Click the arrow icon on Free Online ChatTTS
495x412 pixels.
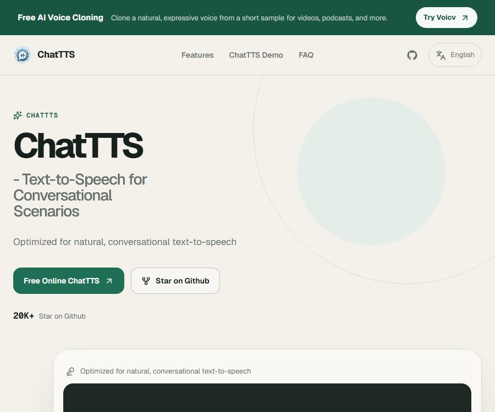click(109, 281)
